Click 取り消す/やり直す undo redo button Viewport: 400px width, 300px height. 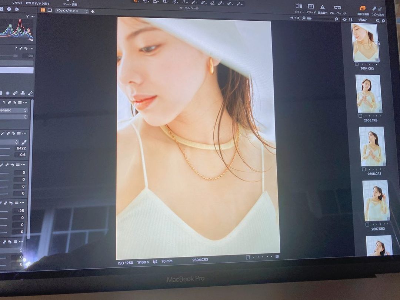(x=38, y=3)
